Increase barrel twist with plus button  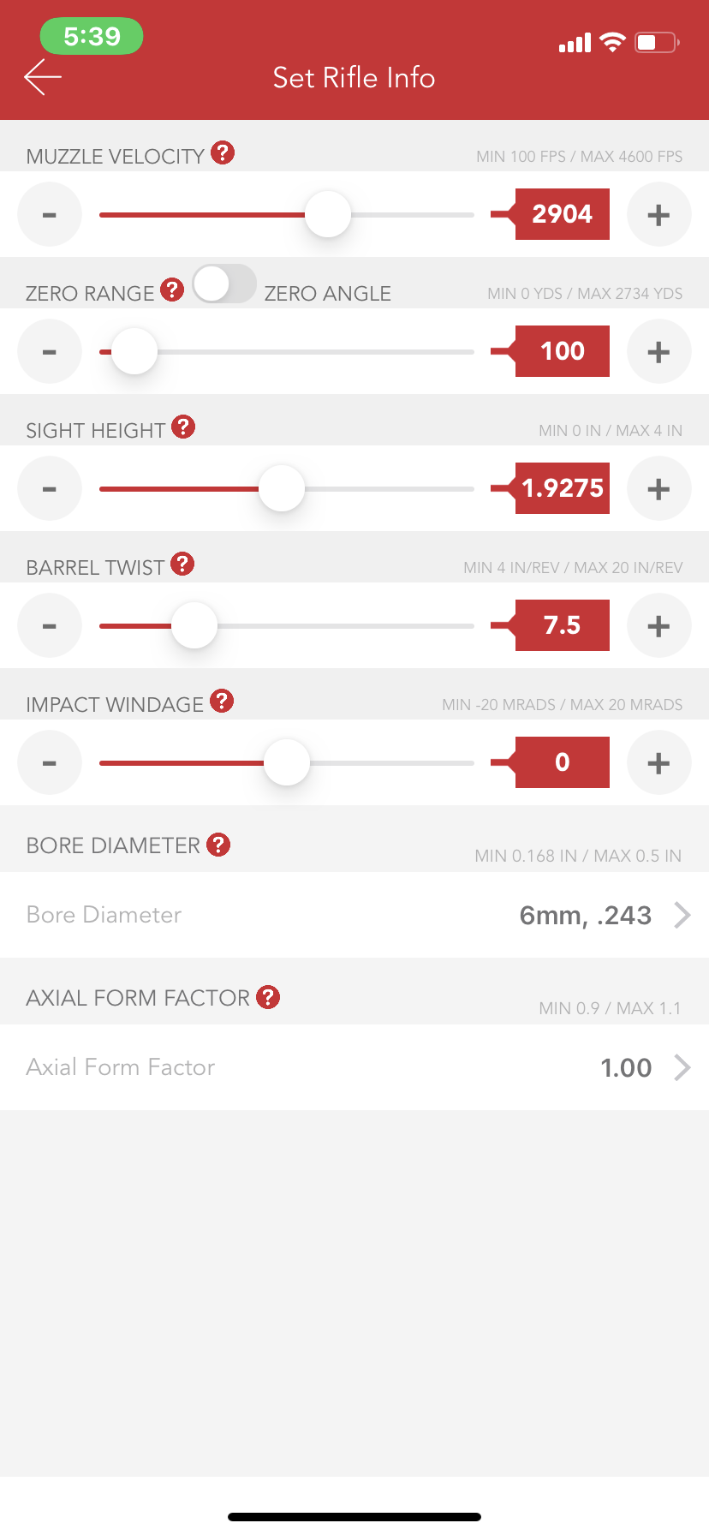(x=658, y=625)
